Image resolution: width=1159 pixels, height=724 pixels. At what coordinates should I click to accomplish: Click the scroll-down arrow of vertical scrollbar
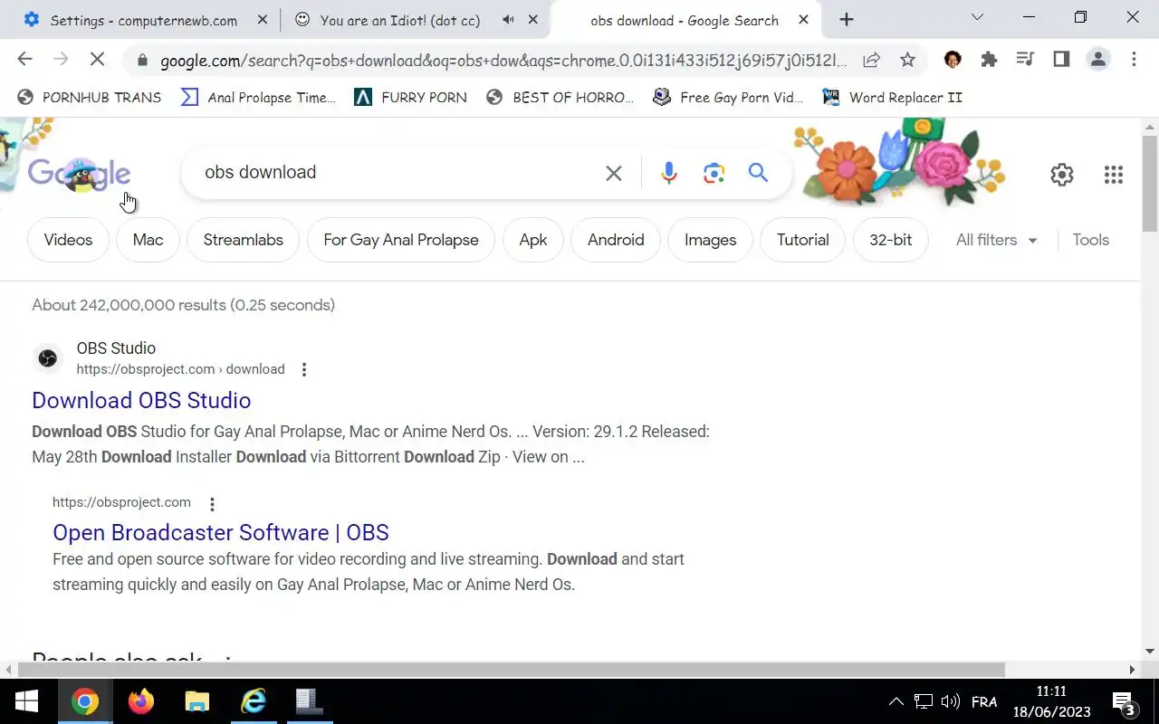pyautogui.click(x=1150, y=652)
